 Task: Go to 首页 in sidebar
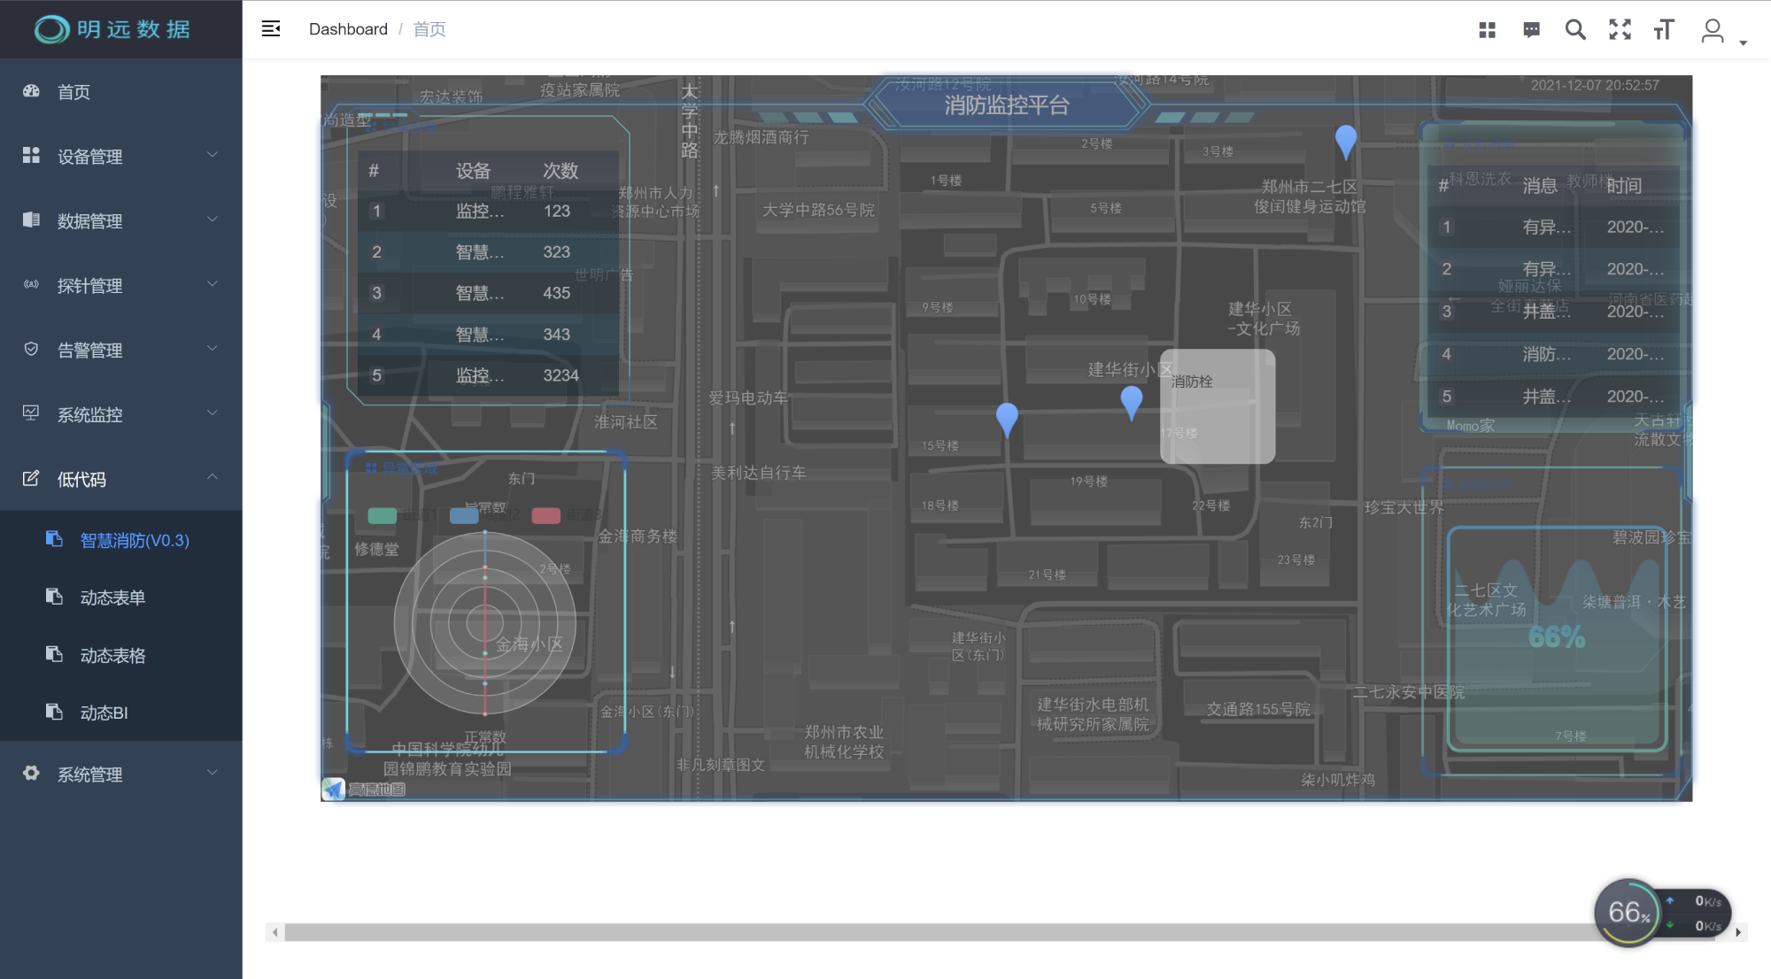click(x=121, y=91)
